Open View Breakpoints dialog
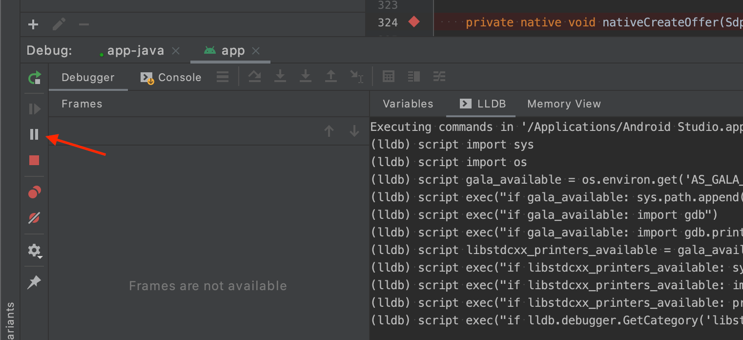 tap(34, 192)
